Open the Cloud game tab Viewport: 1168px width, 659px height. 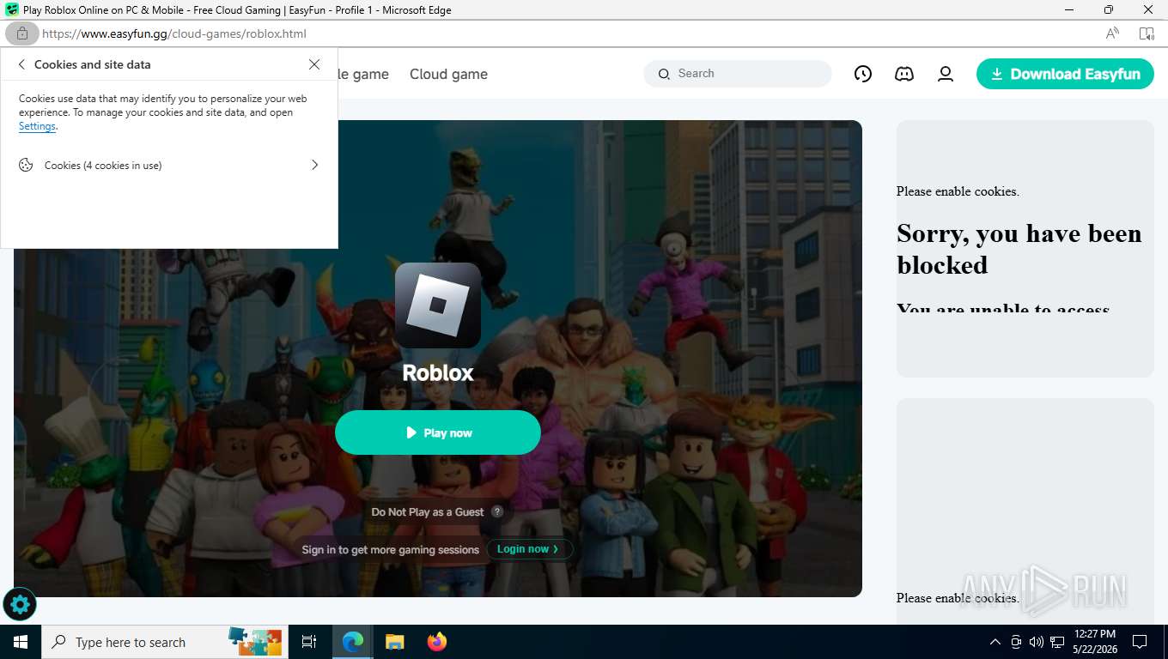click(x=448, y=74)
